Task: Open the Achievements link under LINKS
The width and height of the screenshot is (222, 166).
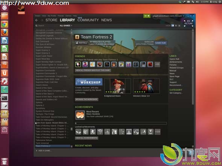Action: click(x=176, y=62)
